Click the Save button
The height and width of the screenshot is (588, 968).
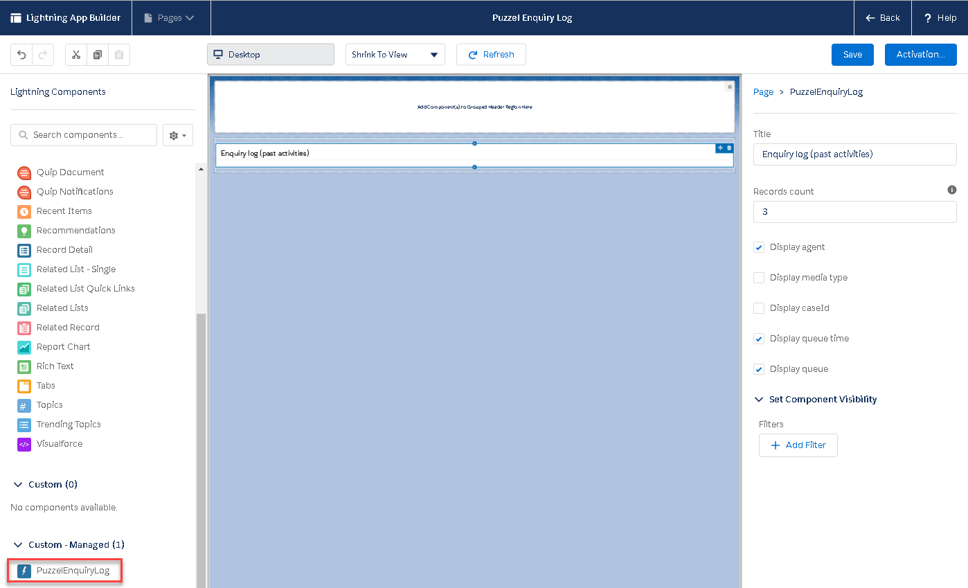click(852, 55)
